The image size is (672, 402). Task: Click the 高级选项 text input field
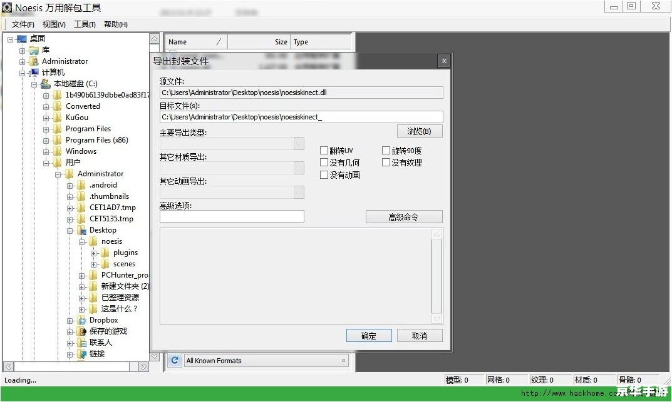(232, 216)
